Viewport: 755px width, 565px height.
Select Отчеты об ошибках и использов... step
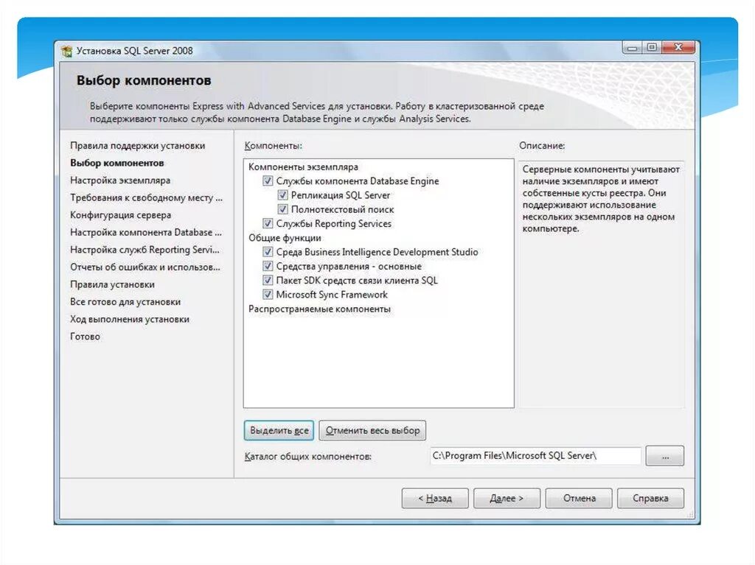(x=145, y=267)
